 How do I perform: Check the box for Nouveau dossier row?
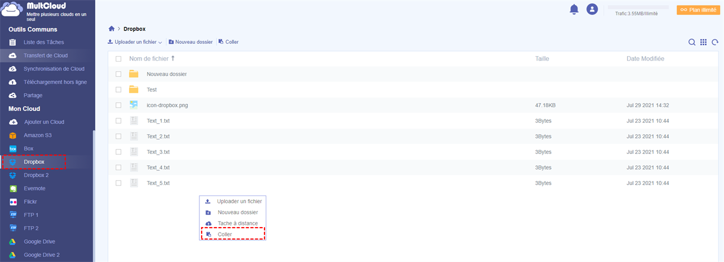[118, 74]
